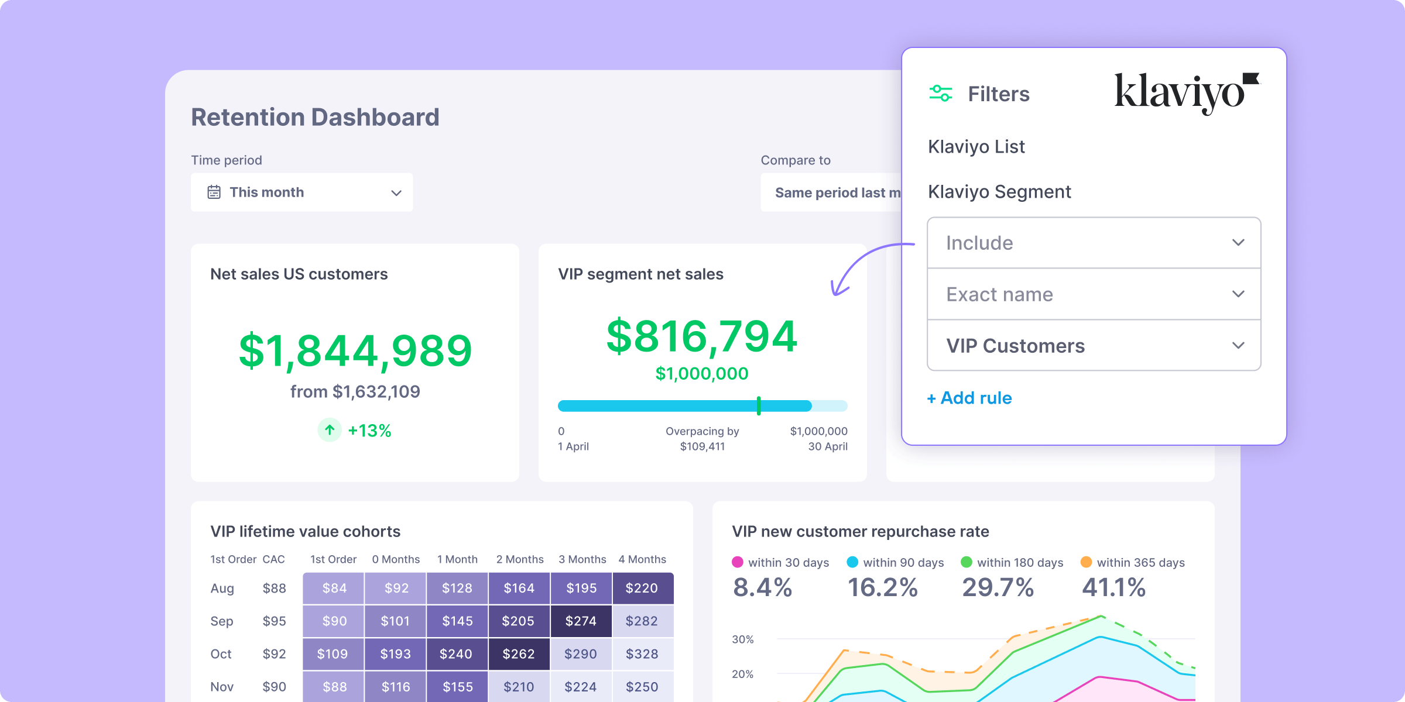Image resolution: width=1405 pixels, height=702 pixels.
Task: Click the pink within 30 days dot
Action: click(738, 562)
